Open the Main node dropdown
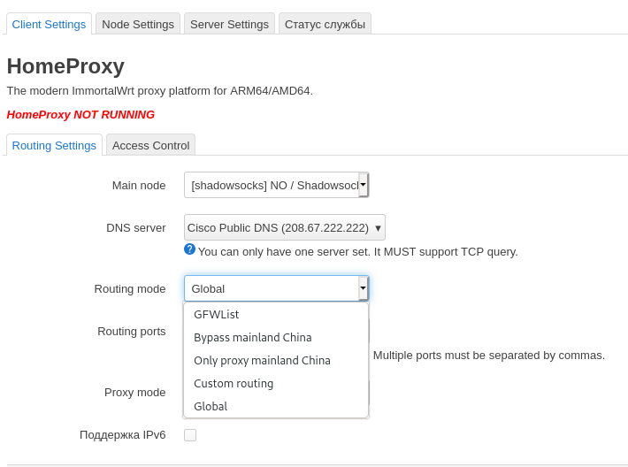The image size is (628, 467). tap(363, 185)
